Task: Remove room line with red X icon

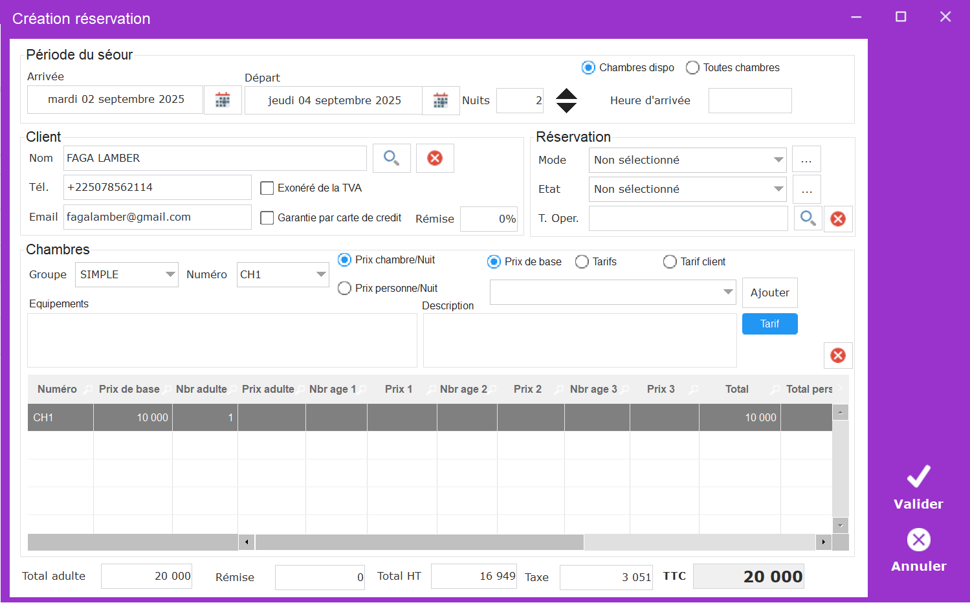Action: click(838, 355)
